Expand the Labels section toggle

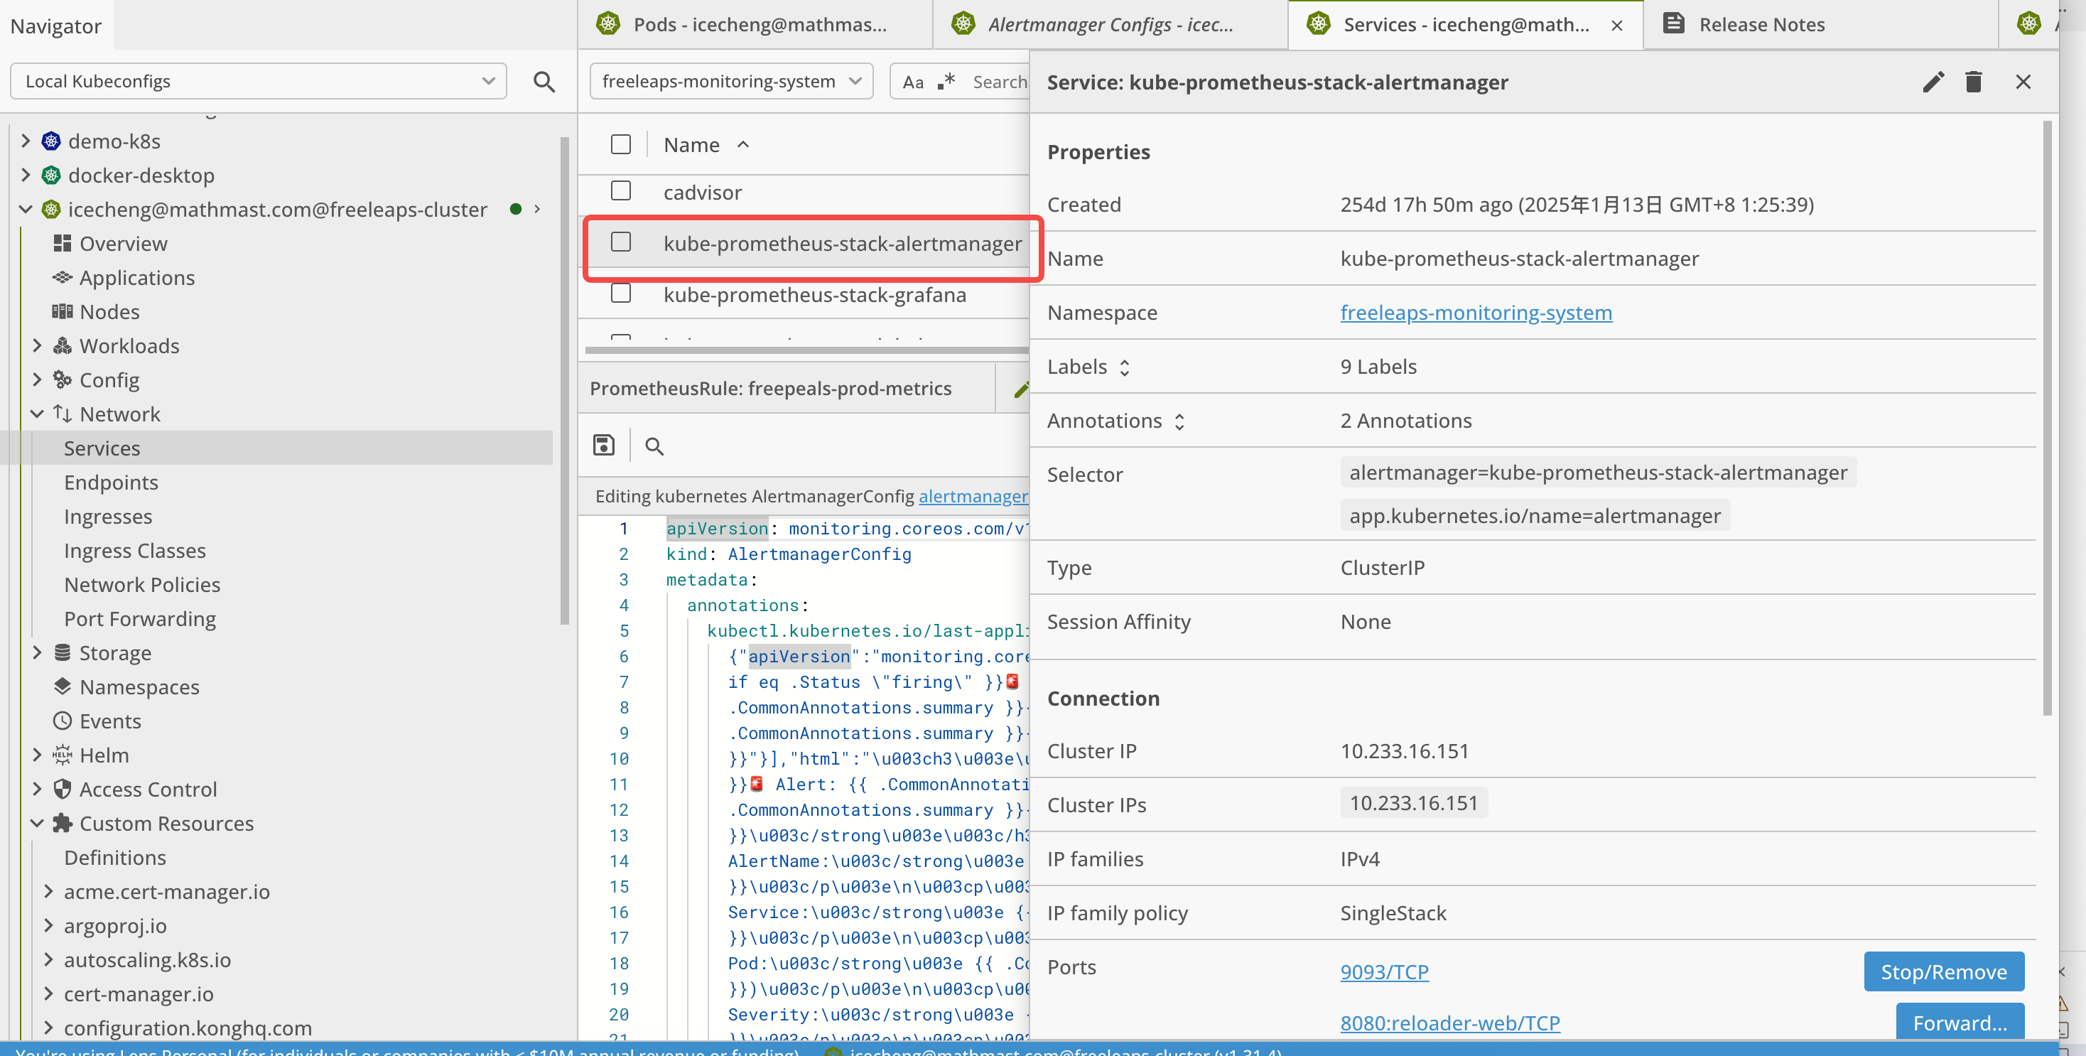(x=1124, y=367)
